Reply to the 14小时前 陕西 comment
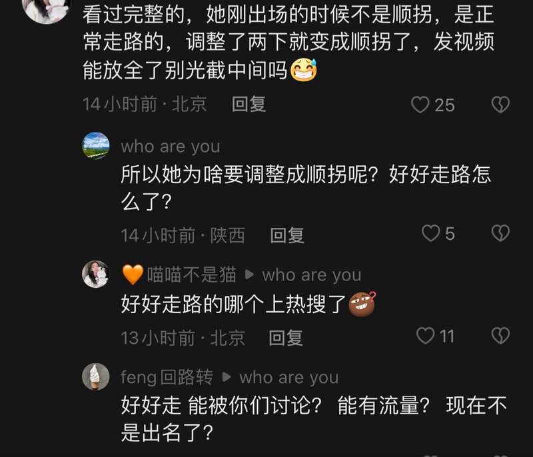Screen dimensions: 533x457 click(287, 235)
